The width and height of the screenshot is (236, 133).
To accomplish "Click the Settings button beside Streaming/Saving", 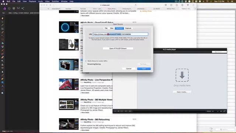I will coord(143,64).
